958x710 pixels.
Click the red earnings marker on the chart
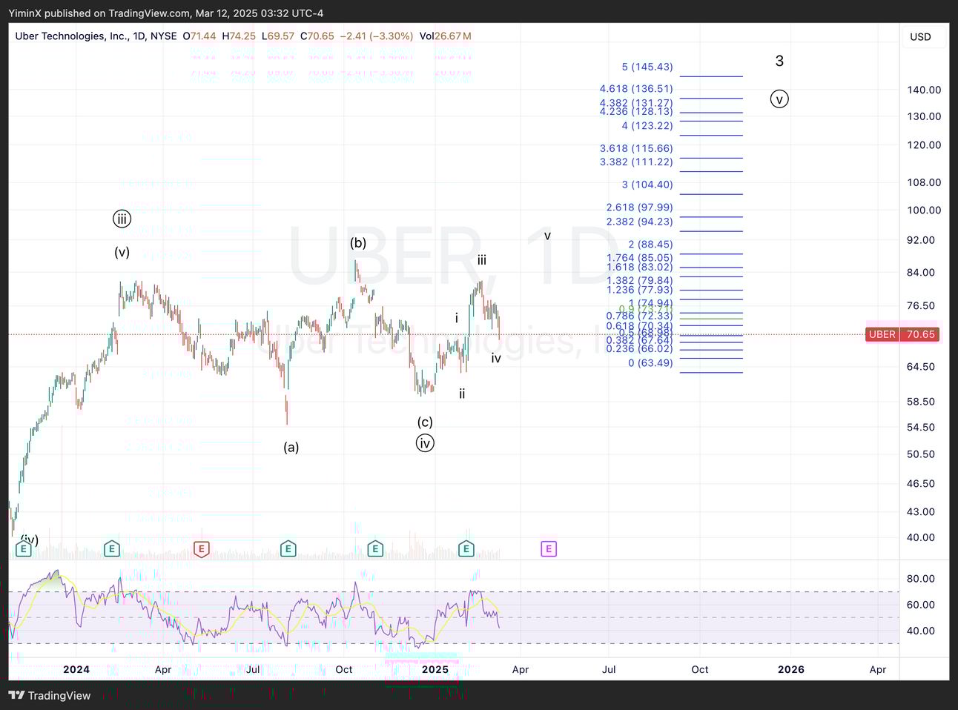(201, 549)
